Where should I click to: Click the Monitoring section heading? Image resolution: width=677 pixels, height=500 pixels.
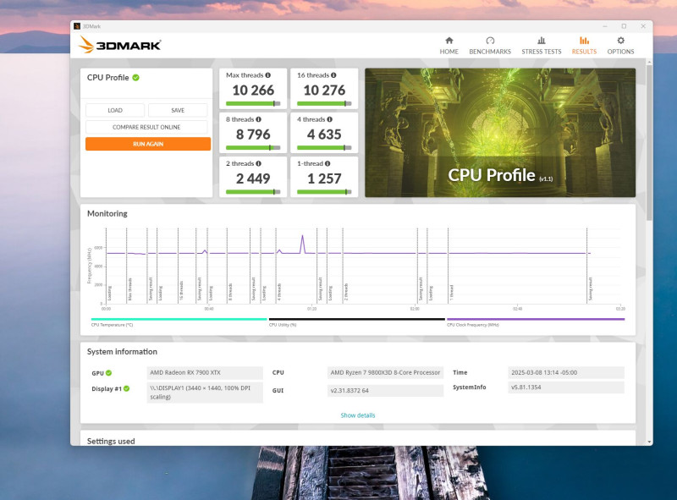click(107, 213)
